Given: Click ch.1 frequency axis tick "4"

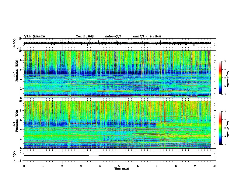Looking at the screenshot, I should [21, 79].
